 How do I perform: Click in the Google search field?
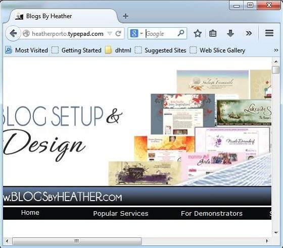click(x=161, y=33)
